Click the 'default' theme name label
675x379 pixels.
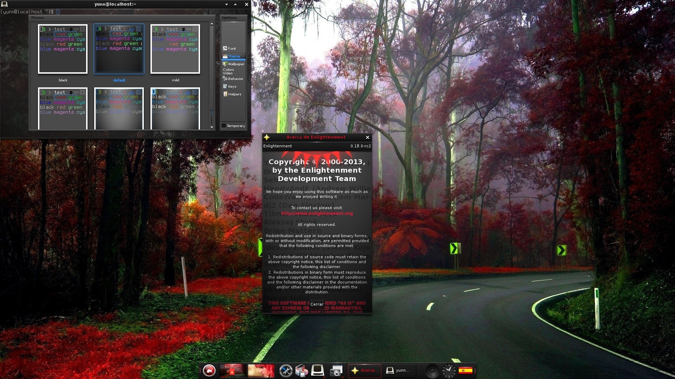point(119,80)
